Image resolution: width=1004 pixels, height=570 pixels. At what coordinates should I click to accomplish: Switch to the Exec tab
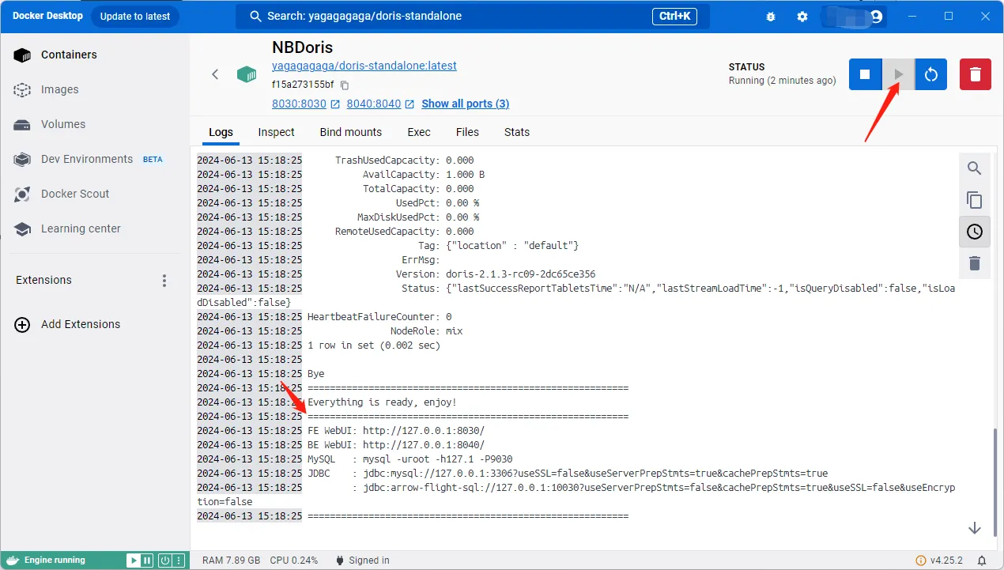coord(419,132)
